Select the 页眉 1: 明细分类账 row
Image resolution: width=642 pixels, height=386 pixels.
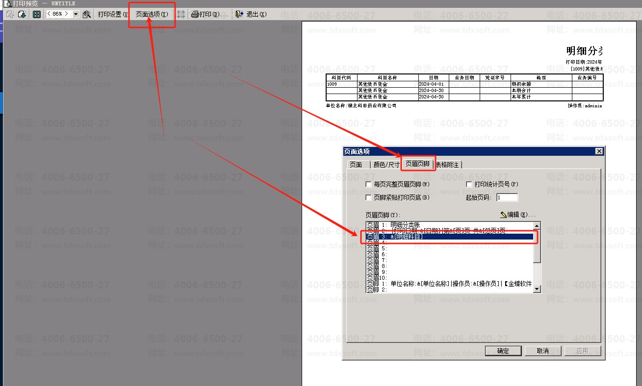point(449,225)
